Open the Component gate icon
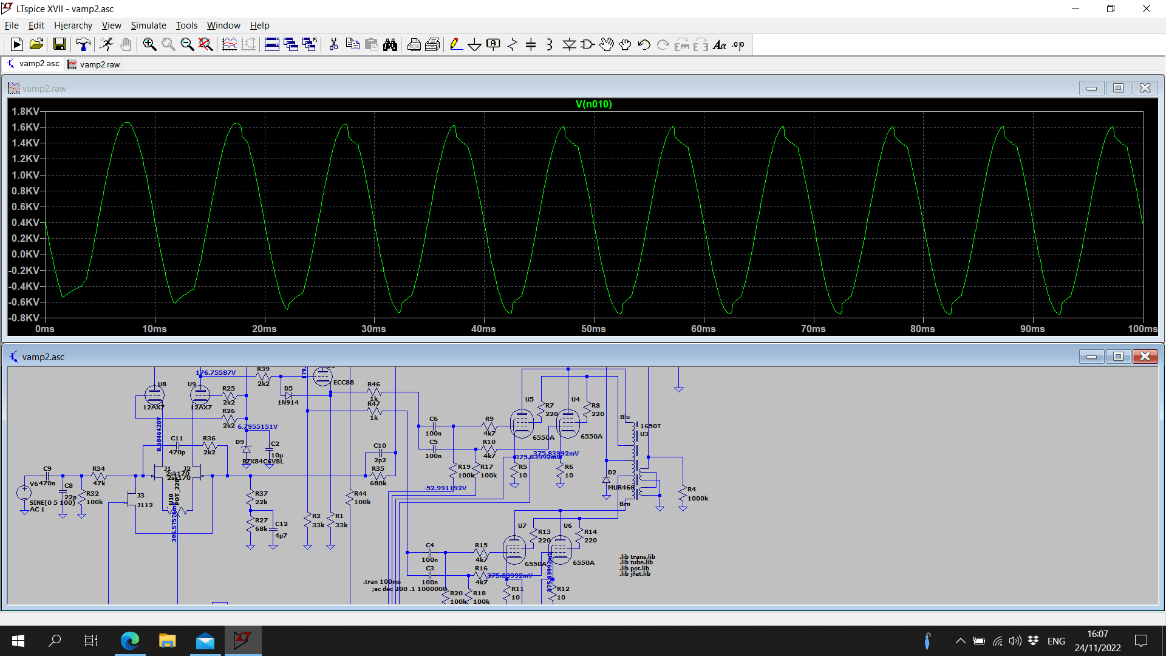1166x656 pixels. [x=588, y=44]
